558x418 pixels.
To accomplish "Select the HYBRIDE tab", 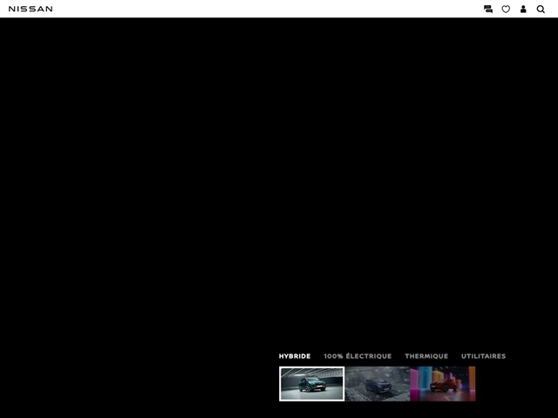I will click(295, 356).
